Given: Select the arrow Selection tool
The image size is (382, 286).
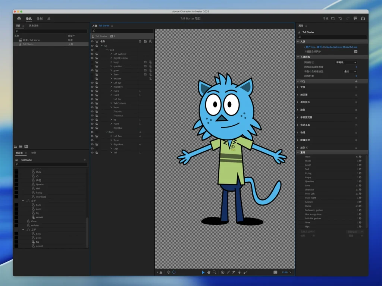Looking at the screenshot, I should (203, 272).
